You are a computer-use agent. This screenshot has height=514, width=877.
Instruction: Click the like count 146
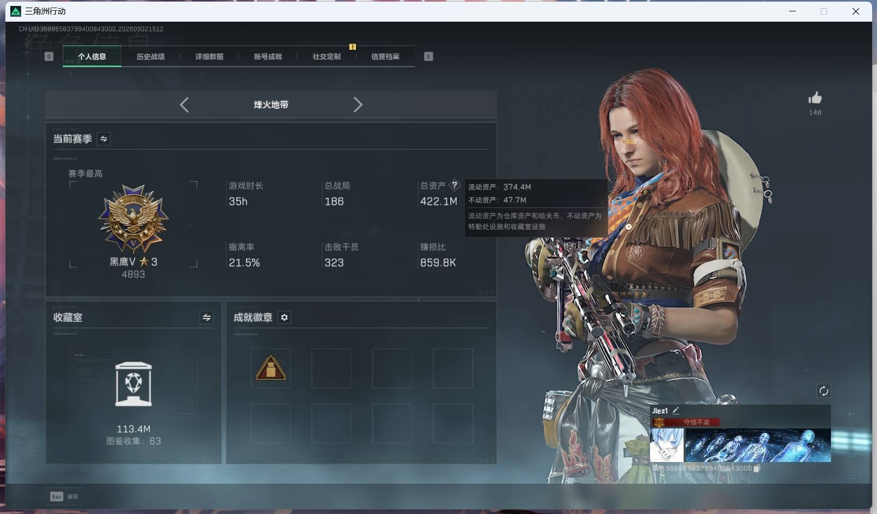point(815,113)
